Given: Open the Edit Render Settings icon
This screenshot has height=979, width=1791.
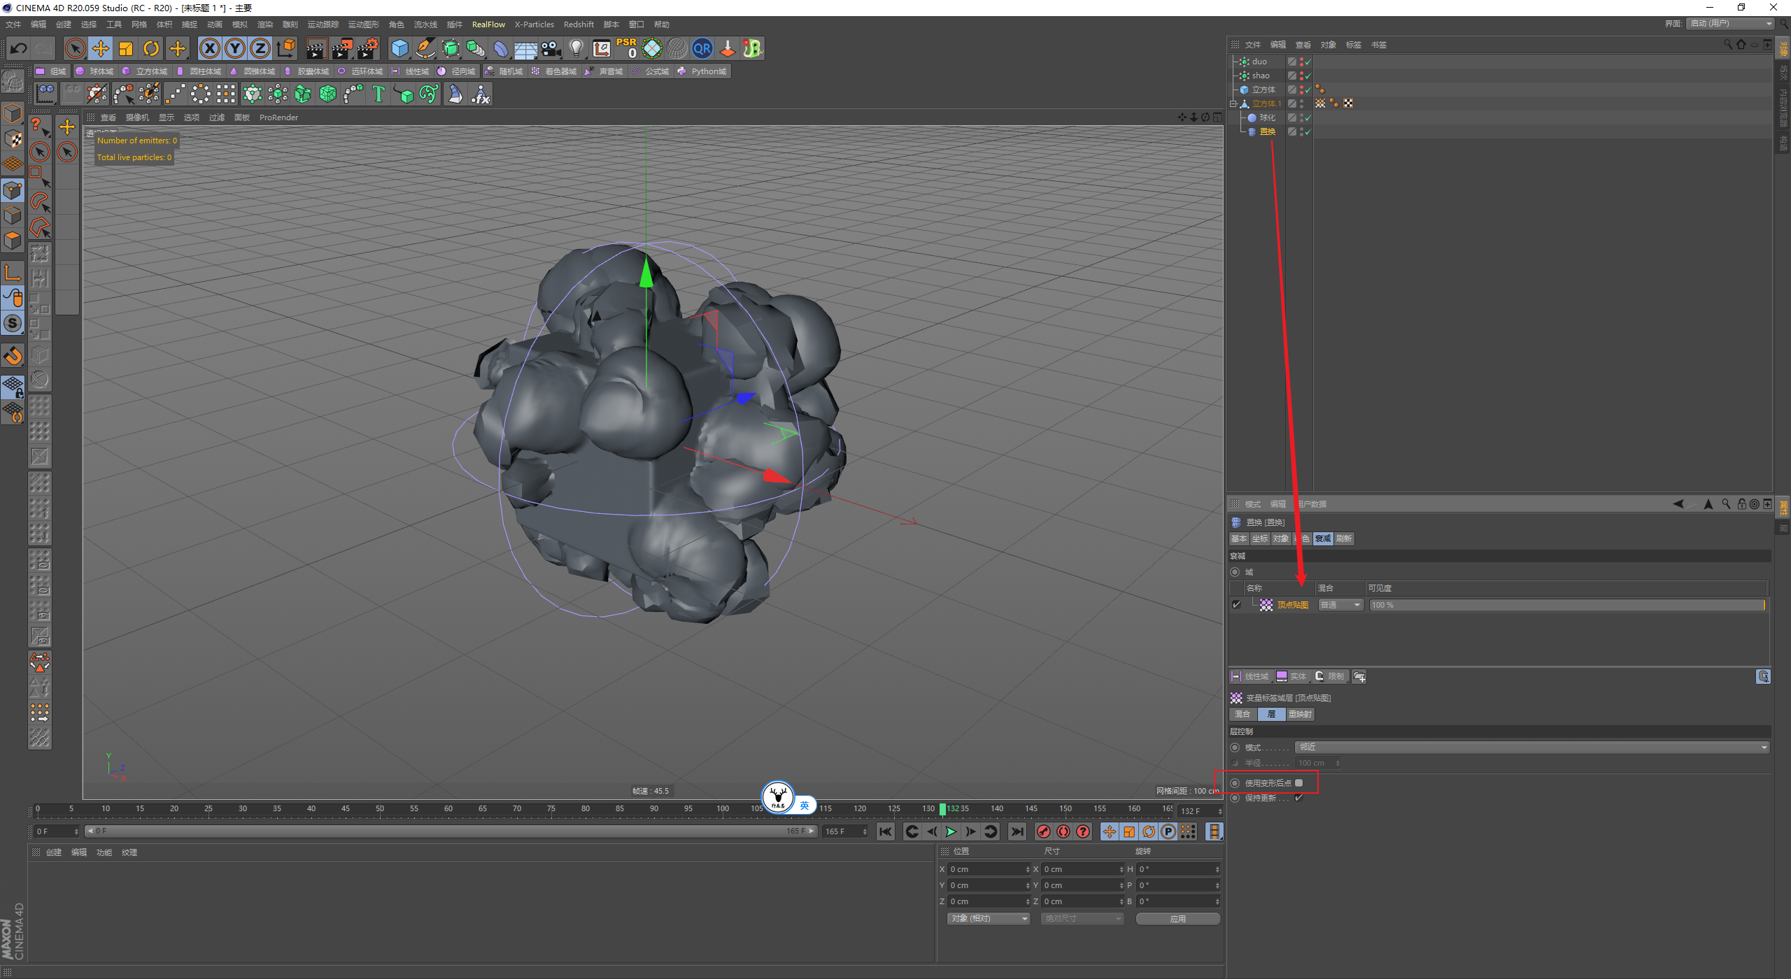Looking at the screenshot, I should click(368, 48).
